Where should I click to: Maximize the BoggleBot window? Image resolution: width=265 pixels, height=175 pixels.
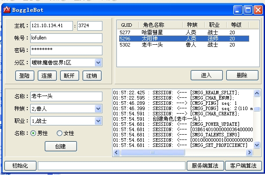click(x=248, y=10)
